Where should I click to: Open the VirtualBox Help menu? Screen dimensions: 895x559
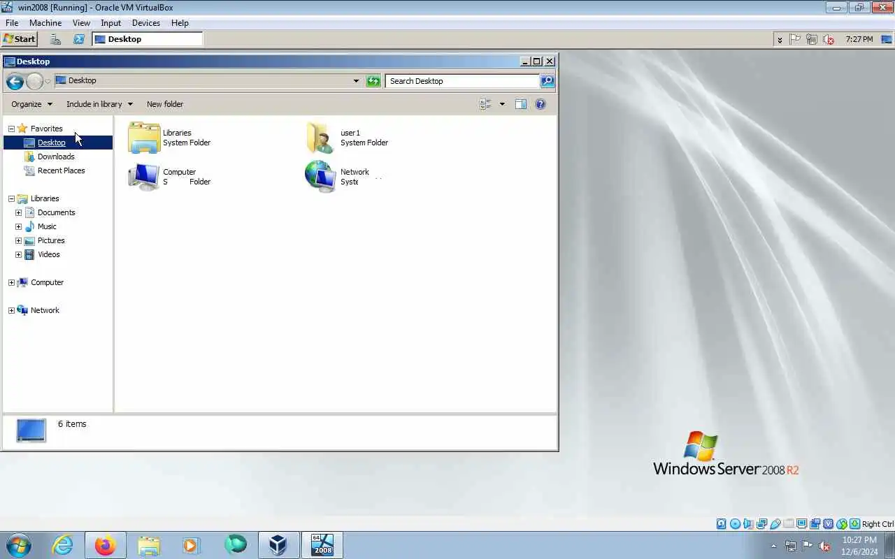coord(180,23)
